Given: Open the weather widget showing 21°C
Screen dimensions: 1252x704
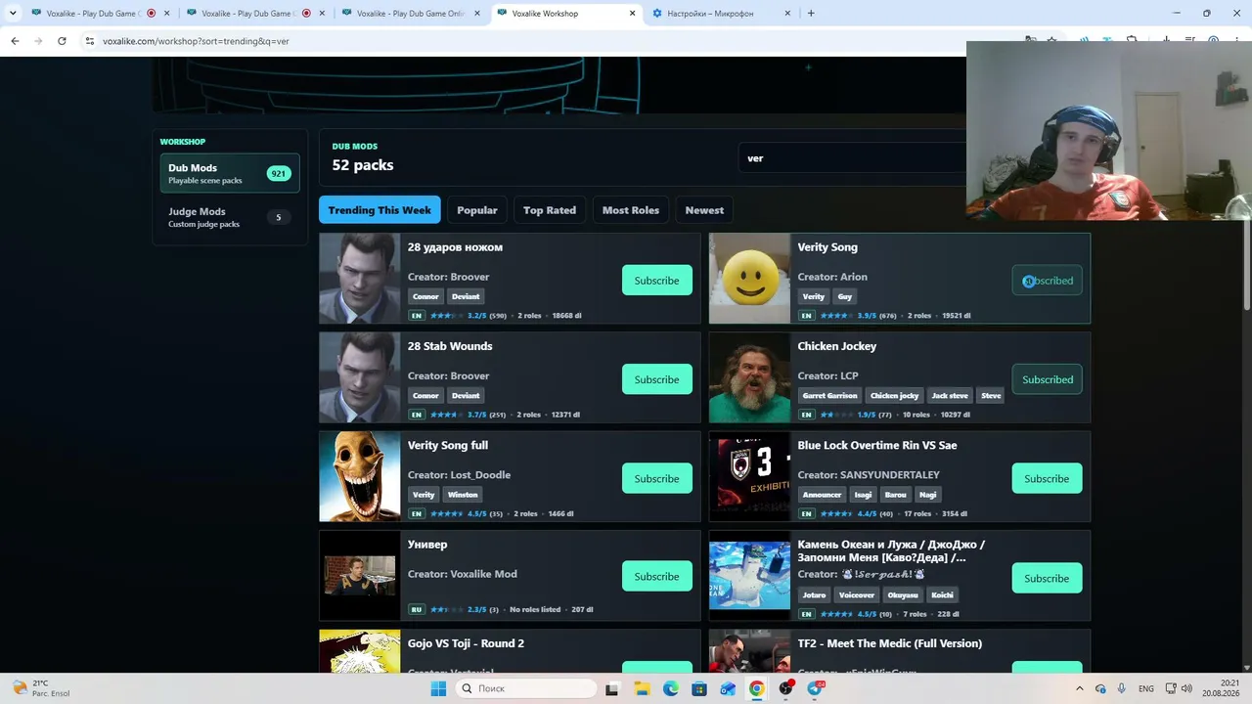Looking at the screenshot, I should point(41,688).
